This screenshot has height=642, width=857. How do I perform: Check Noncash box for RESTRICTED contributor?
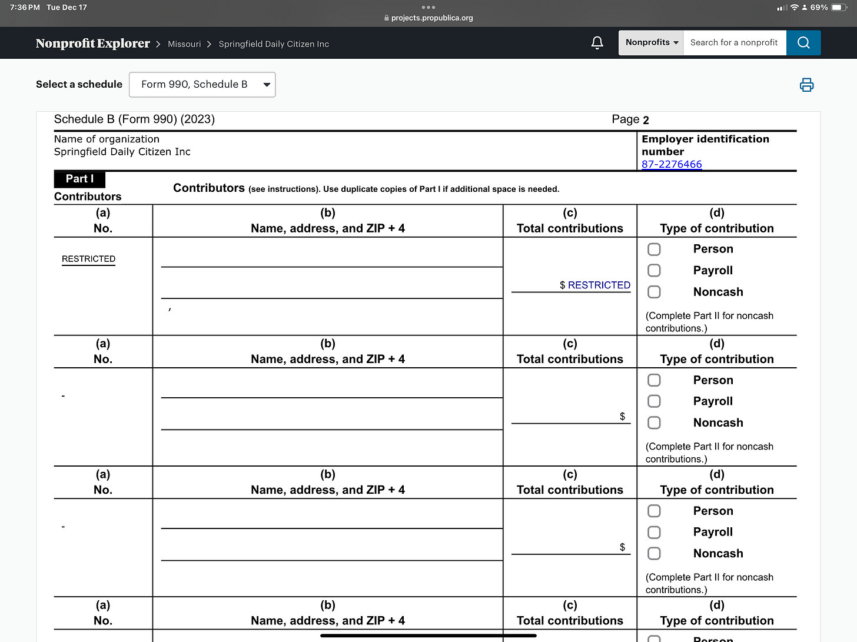click(654, 292)
